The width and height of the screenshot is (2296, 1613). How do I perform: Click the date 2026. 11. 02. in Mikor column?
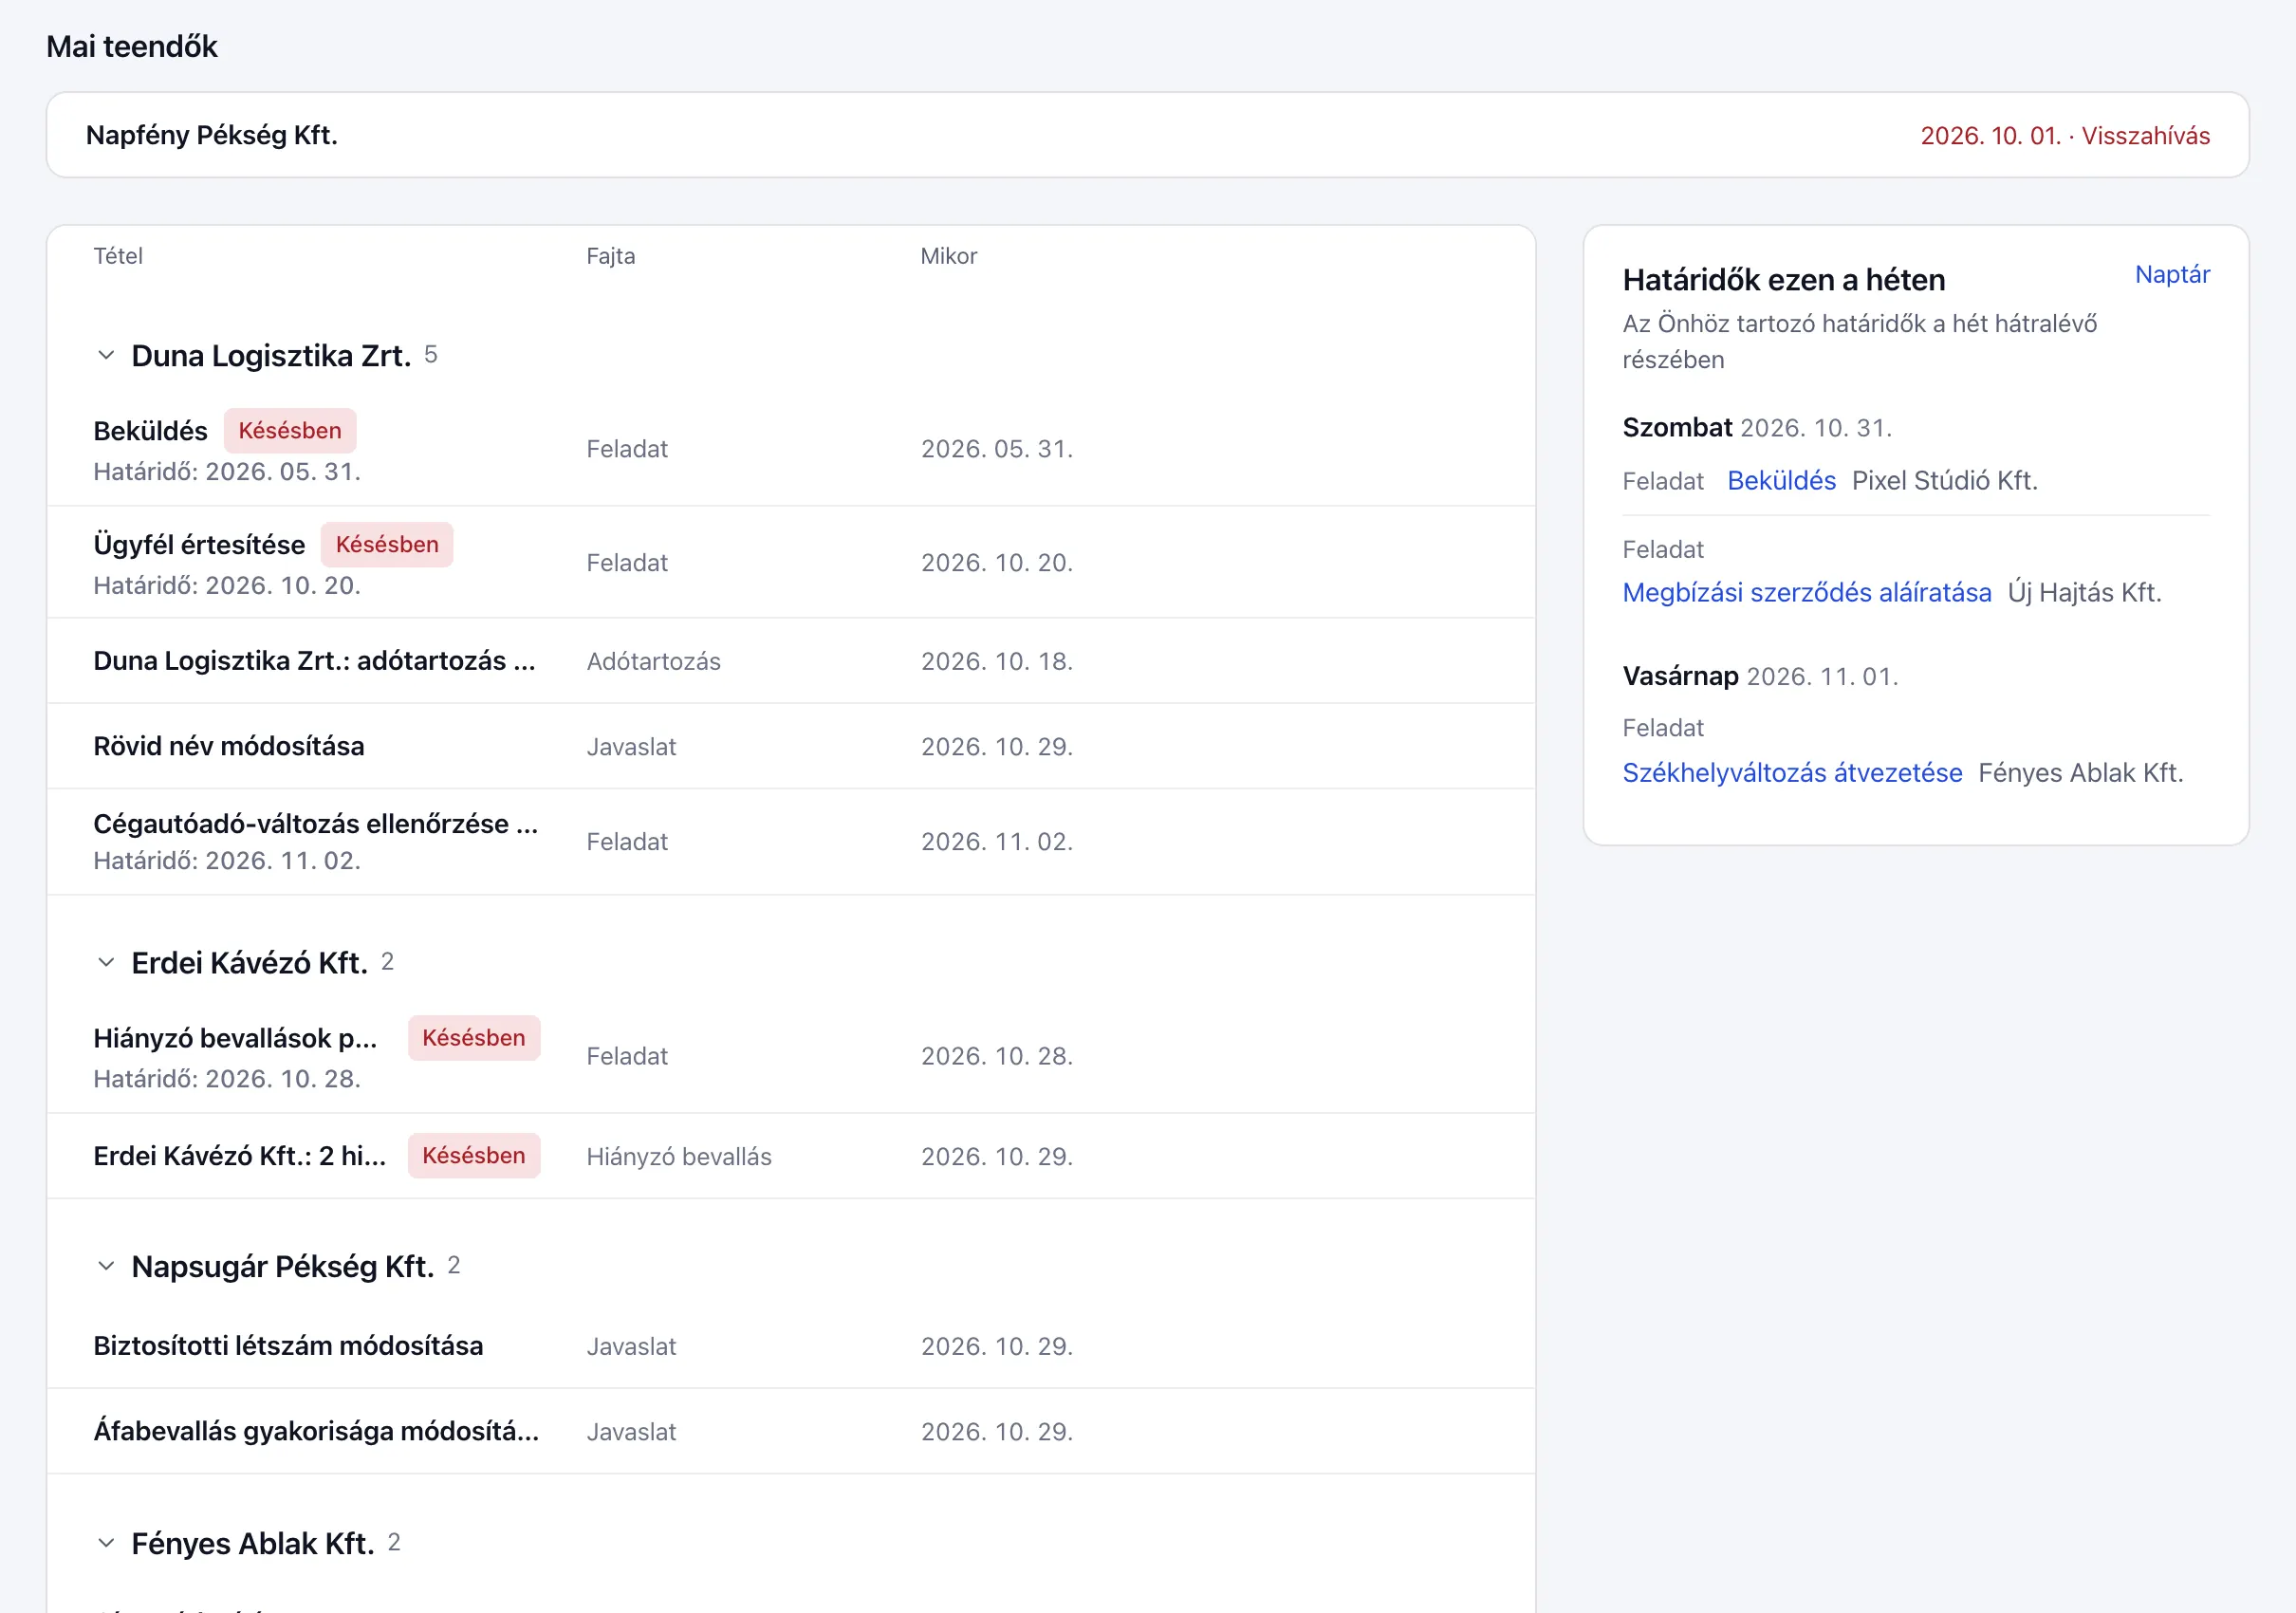(997, 842)
